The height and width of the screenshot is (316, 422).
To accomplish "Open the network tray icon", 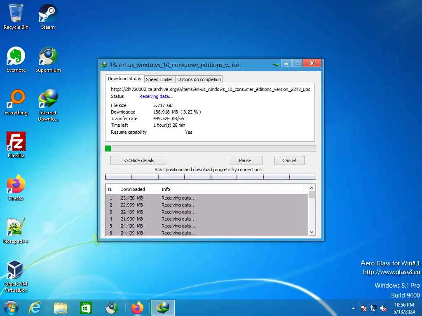I will (373, 308).
